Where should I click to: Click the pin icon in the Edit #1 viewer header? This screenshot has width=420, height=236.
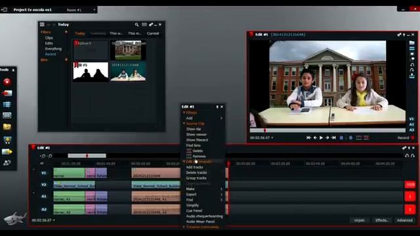[404, 35]
